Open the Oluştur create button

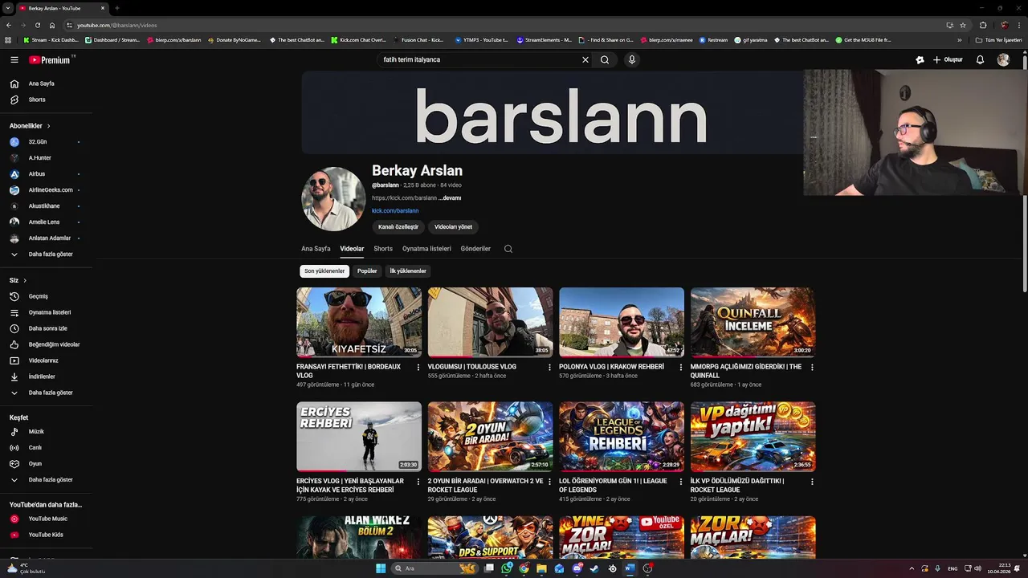948,59
